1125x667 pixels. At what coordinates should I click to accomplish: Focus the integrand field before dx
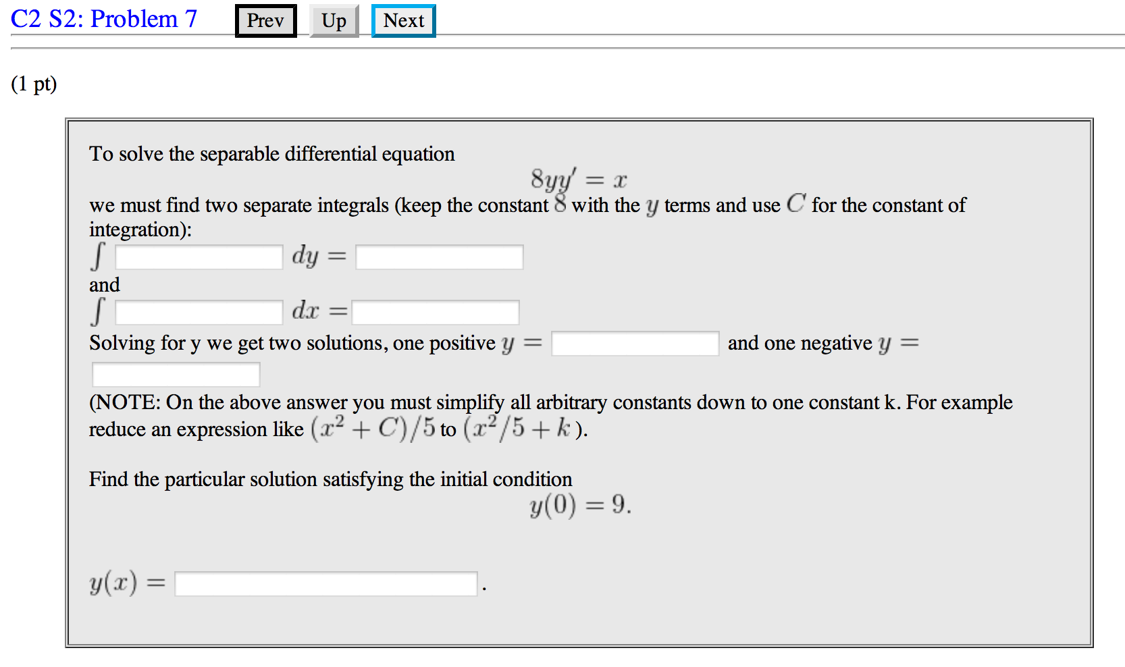[199, 313]
